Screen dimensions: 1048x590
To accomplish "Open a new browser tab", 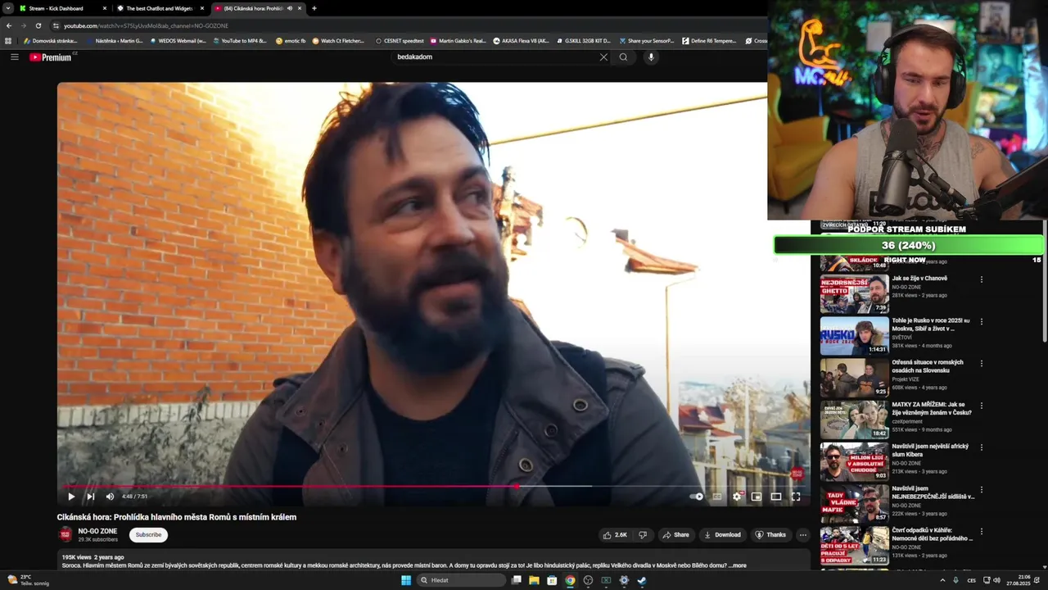I will pos(314,8).
